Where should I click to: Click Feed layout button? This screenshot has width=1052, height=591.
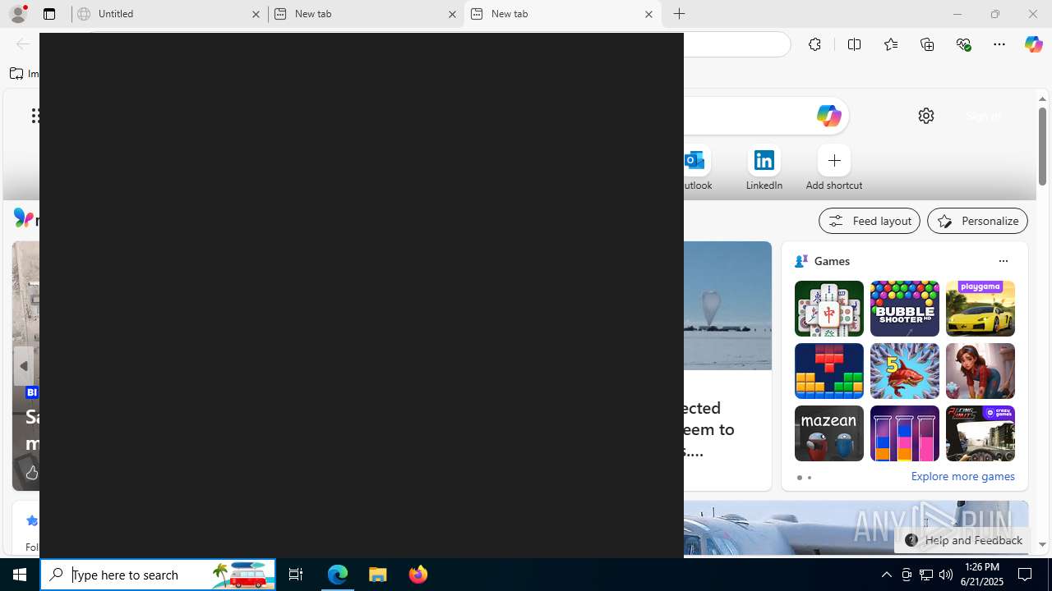pos(869,221)
